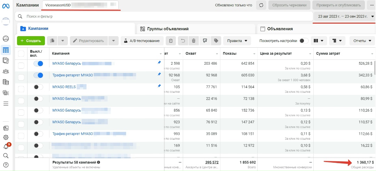Open the ViceseasonUSD account selector
Image resolution: width=376 pixels, height=171 pixels.
pos(80,5)
